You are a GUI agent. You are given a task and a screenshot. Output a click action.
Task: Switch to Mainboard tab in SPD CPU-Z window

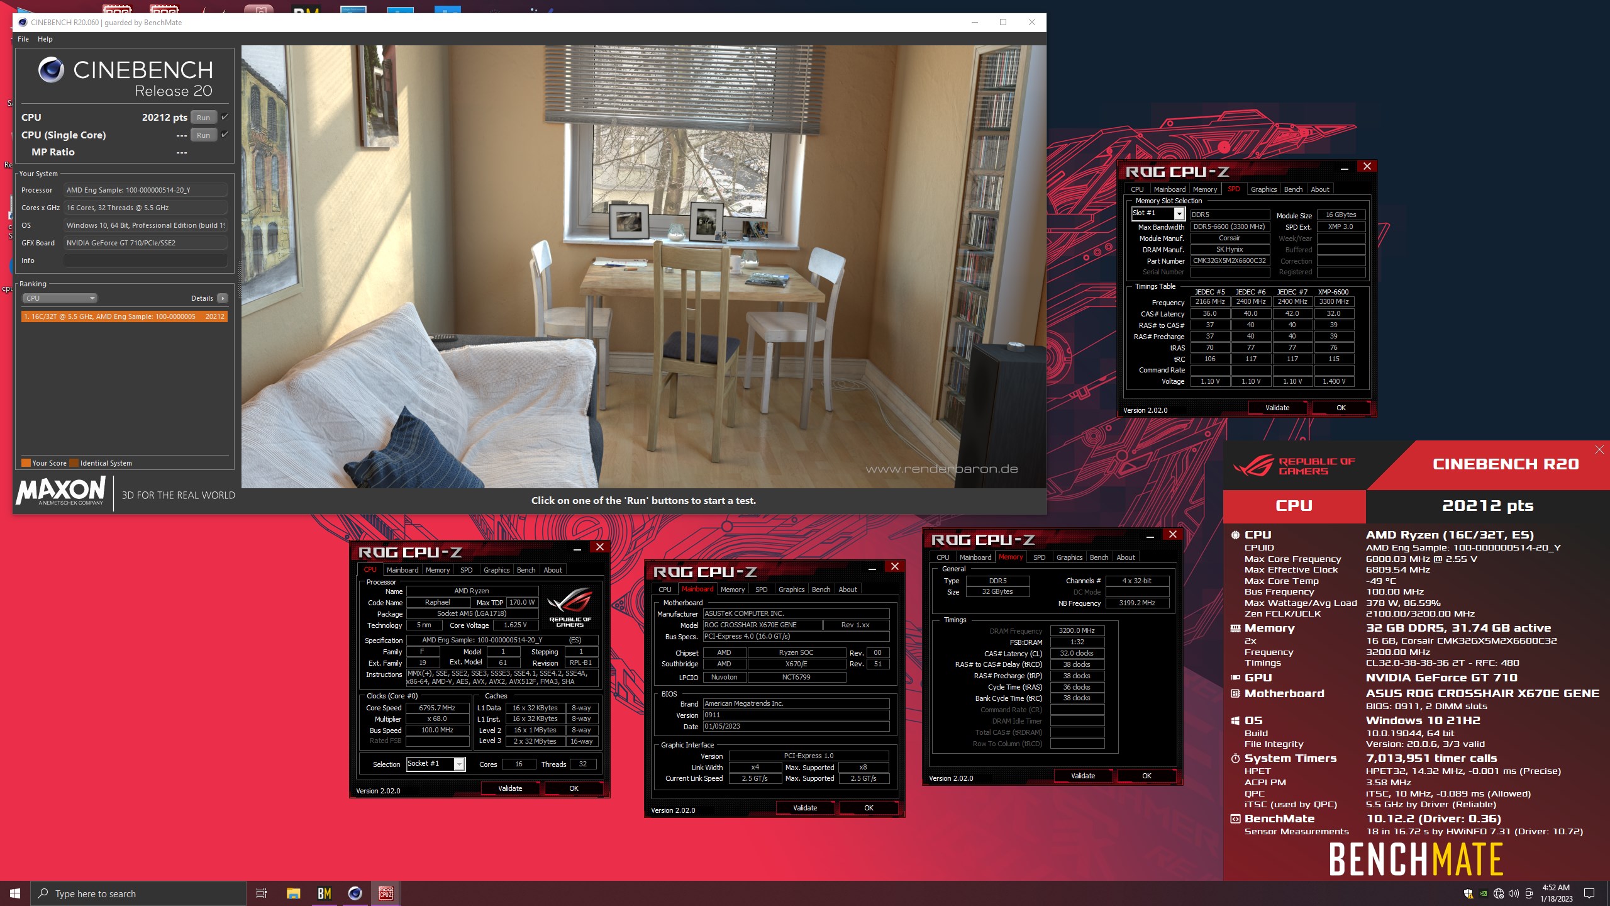click(1169, 189)
